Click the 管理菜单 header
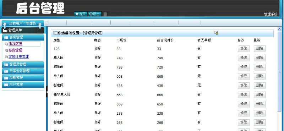 23,30
